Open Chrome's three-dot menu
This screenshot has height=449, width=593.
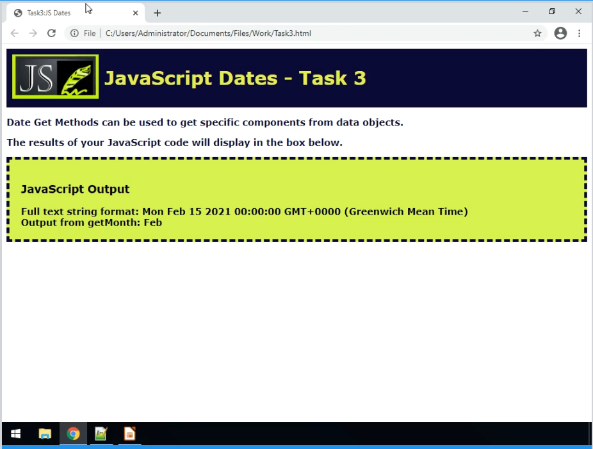point(580,33)
